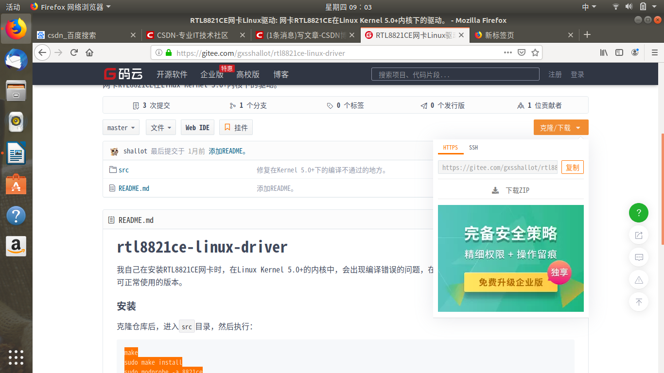664x373 pixels.
Task: Show applications grid in the dock
Action: click(16, 357)
